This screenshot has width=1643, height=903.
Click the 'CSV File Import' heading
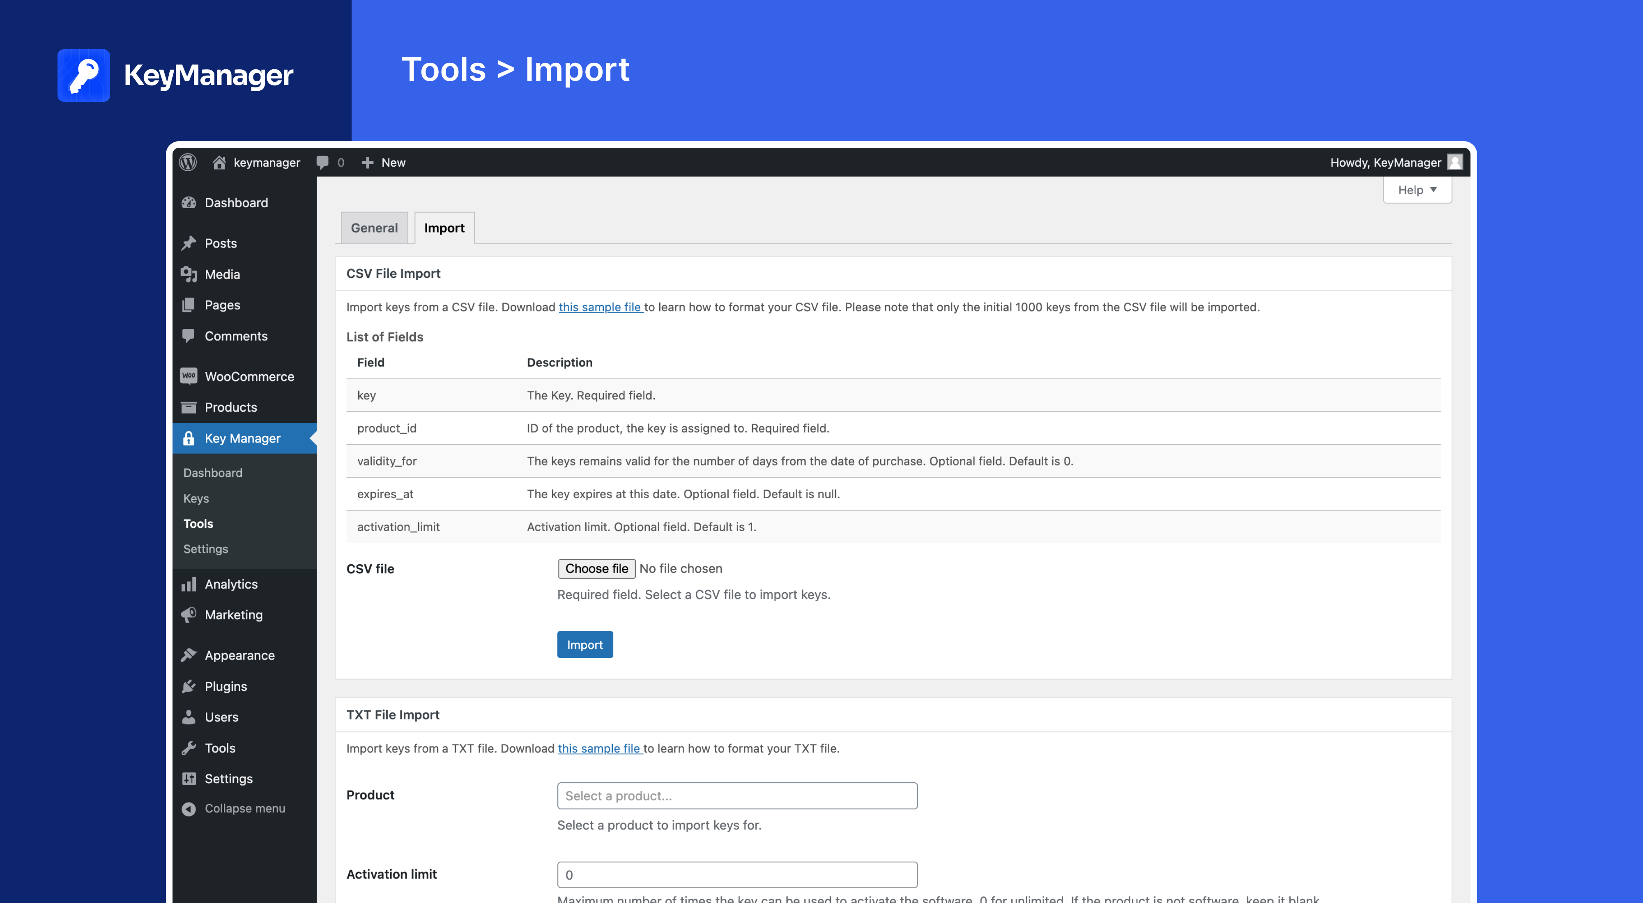coord(393,273)
